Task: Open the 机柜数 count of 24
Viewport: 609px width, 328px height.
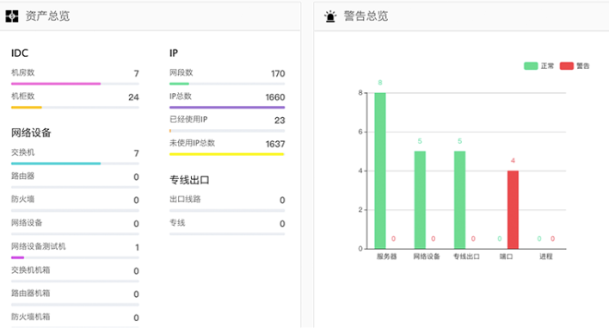Action: coord(133,97)
